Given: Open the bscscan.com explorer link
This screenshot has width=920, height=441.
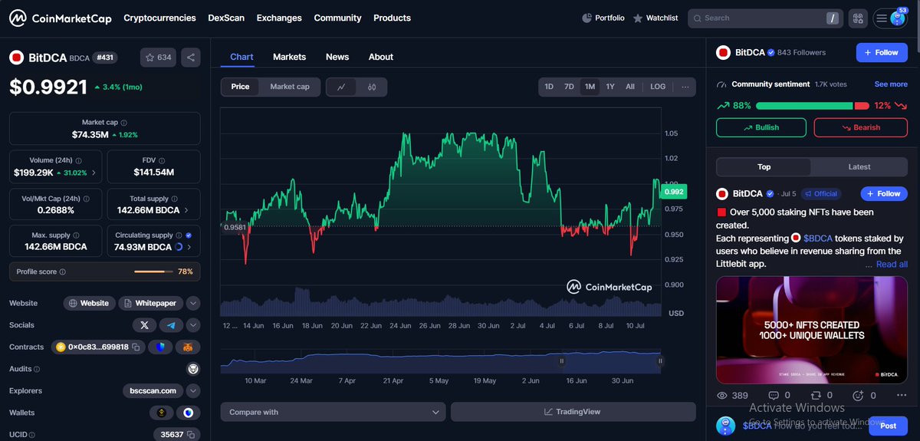Looking at the screenshot, I should 152,390.
